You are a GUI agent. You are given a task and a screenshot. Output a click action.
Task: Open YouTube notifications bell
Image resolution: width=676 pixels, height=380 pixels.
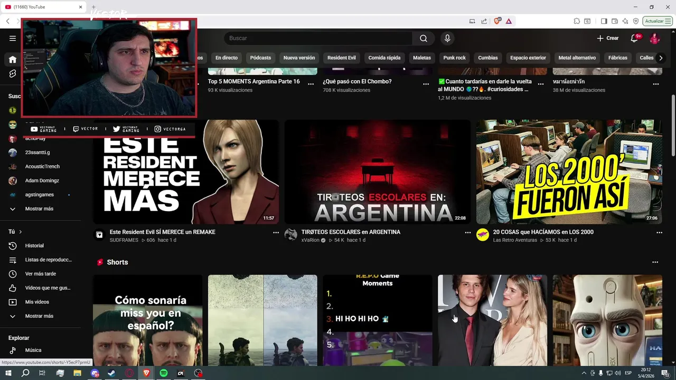pos(635,38)
